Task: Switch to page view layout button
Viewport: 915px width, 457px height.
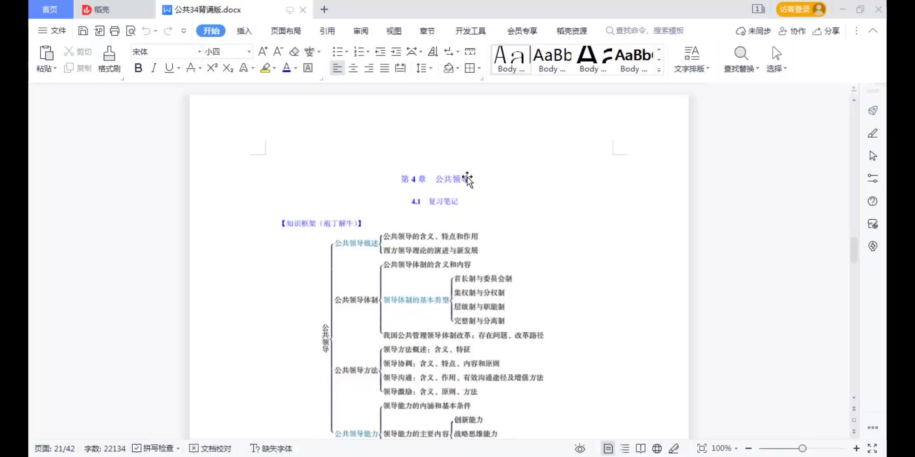Action: pyautogui.click(x=608, y=449)
